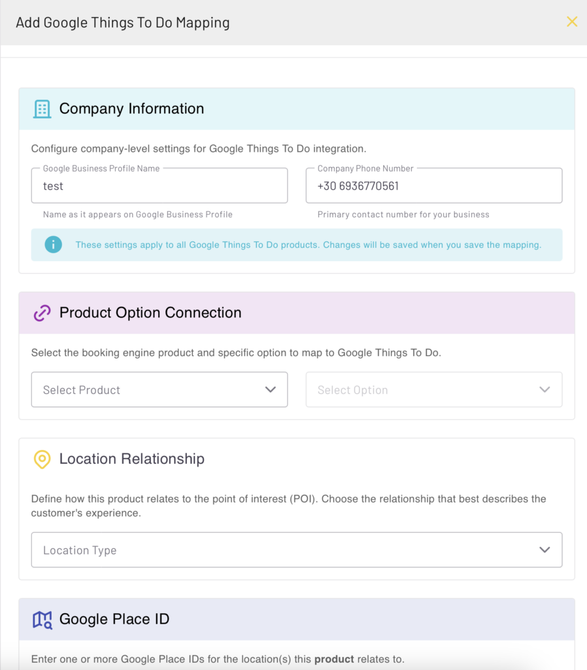Click the chevron arrow in Select Option
This screenshot has width=587, height=670.
(x=545, y=390)
